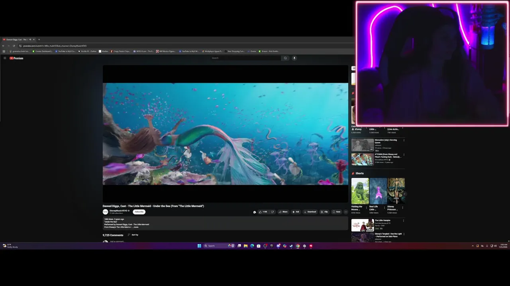Click the YouTube search magnifier button
This screenshot has height=286, width=510.
click(x=285, y=58)
